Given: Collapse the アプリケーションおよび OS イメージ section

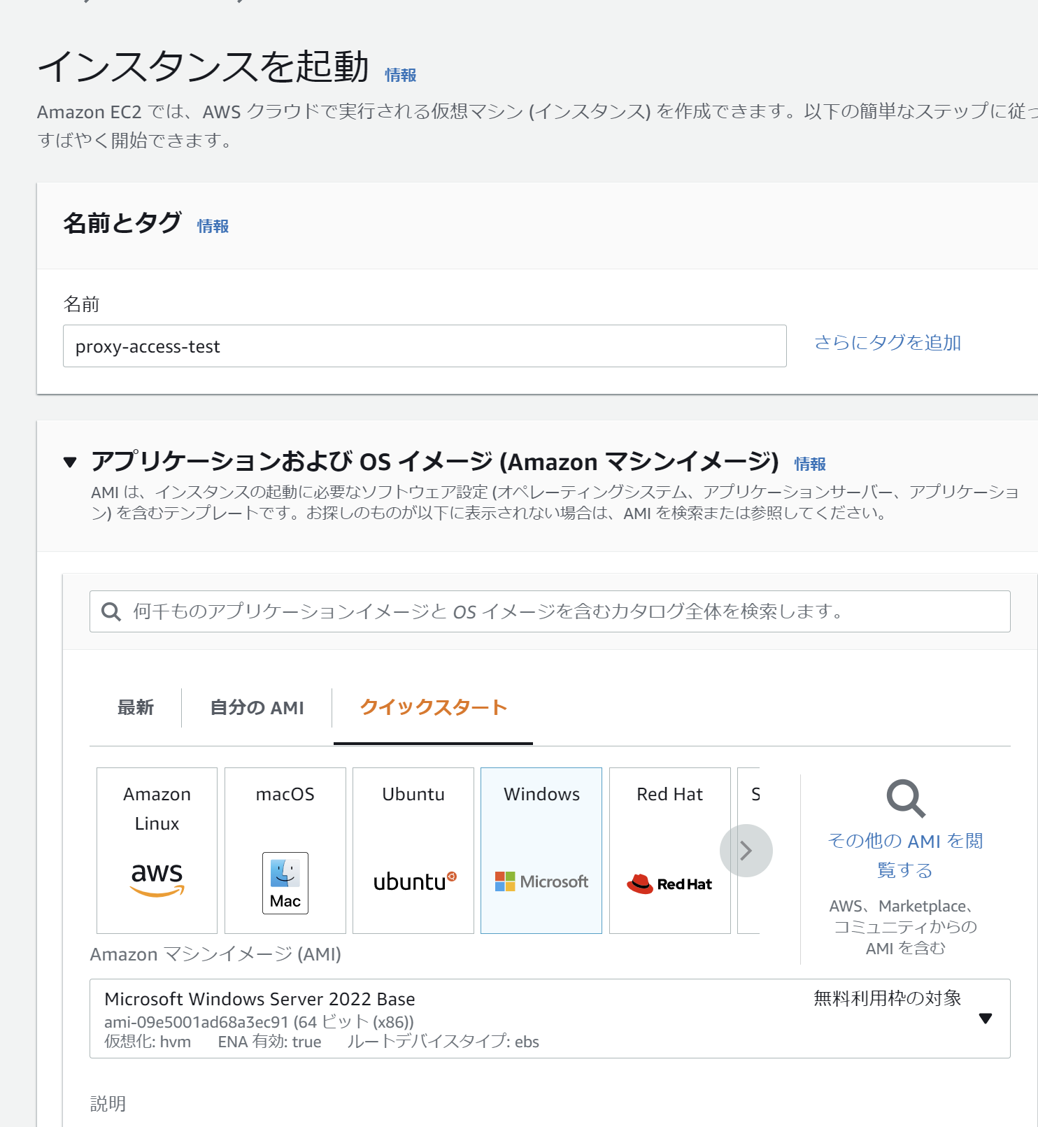Looking at the screenshot, I should click(70, 462).
